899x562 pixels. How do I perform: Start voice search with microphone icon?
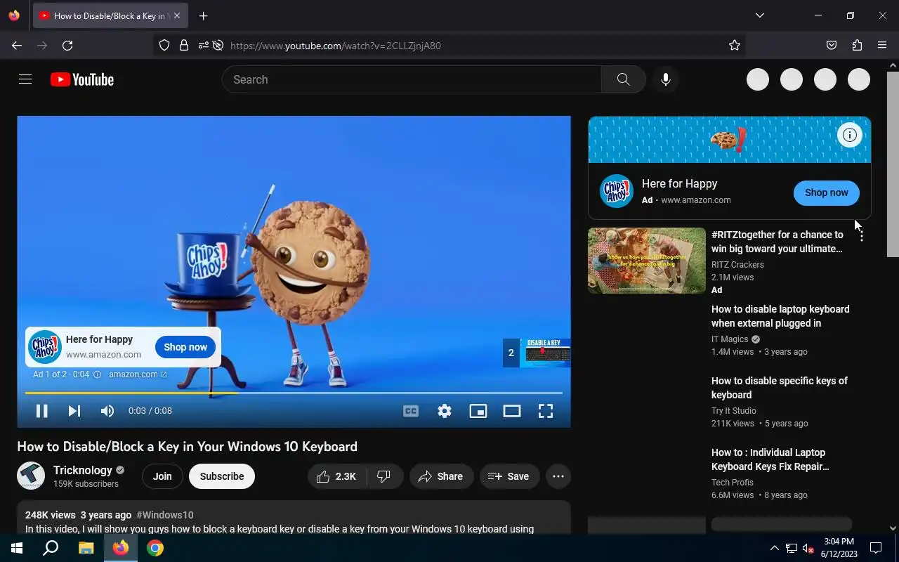pyautogui.click(x=666, y=79)
